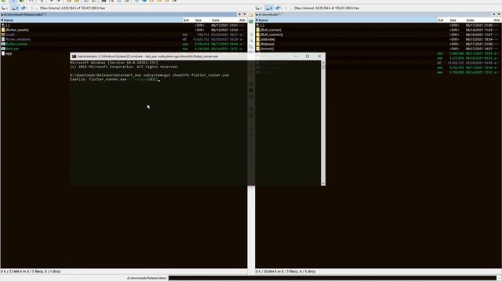The image size is (502, 282).
Task: Select [torrent] folder in right panel
Action: (x=378, y=49)
